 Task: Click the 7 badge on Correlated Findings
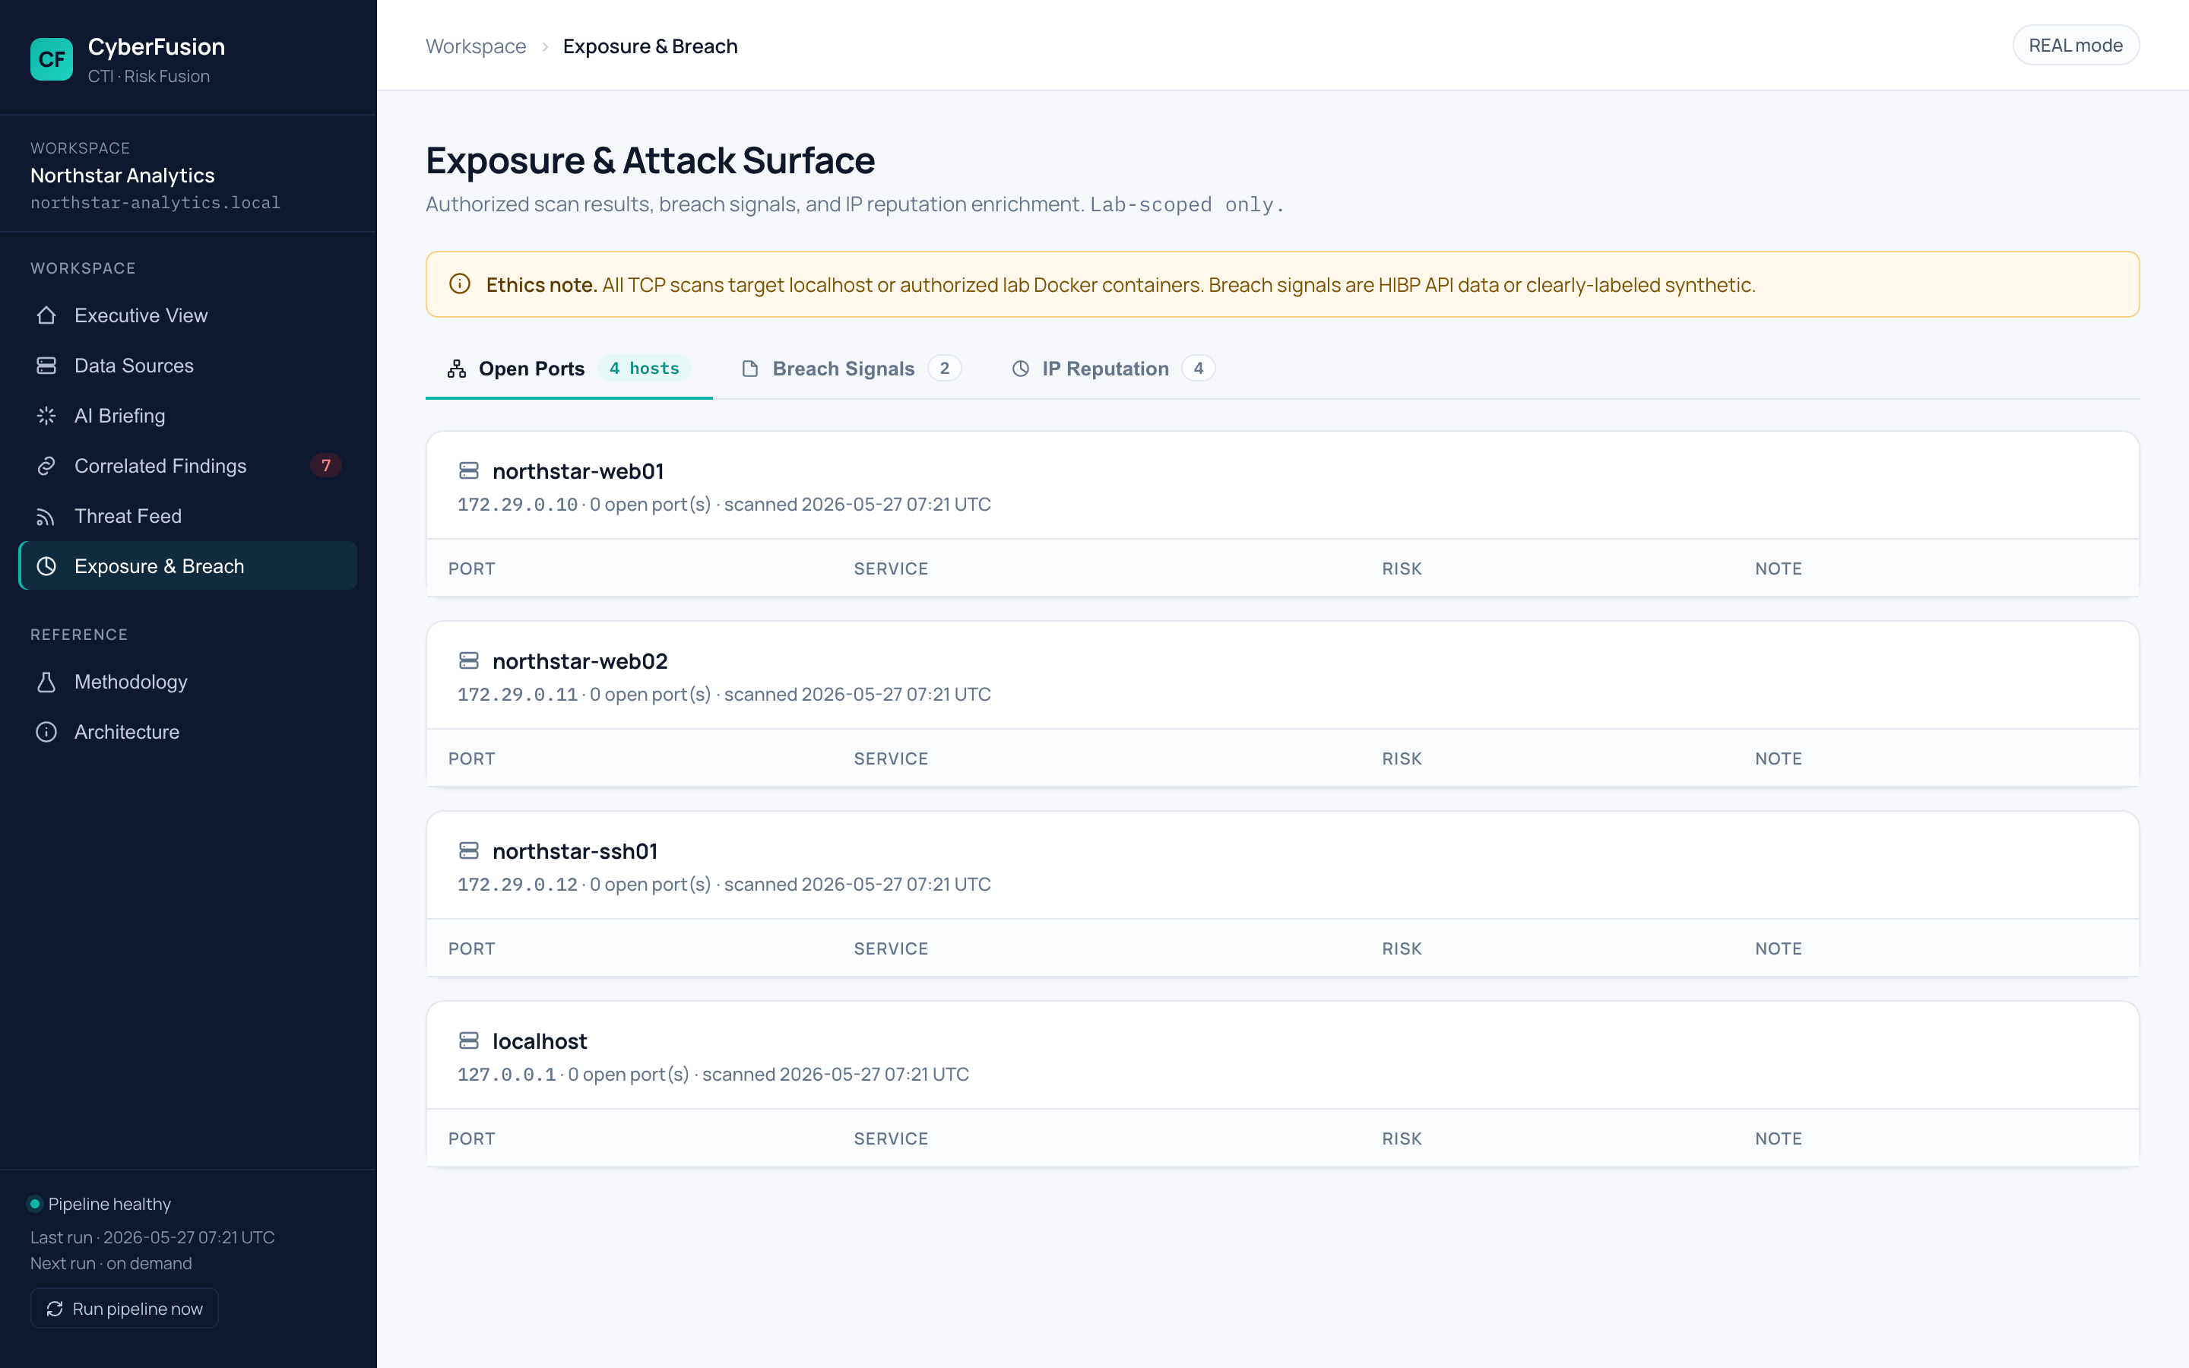[x=325, y=465]
